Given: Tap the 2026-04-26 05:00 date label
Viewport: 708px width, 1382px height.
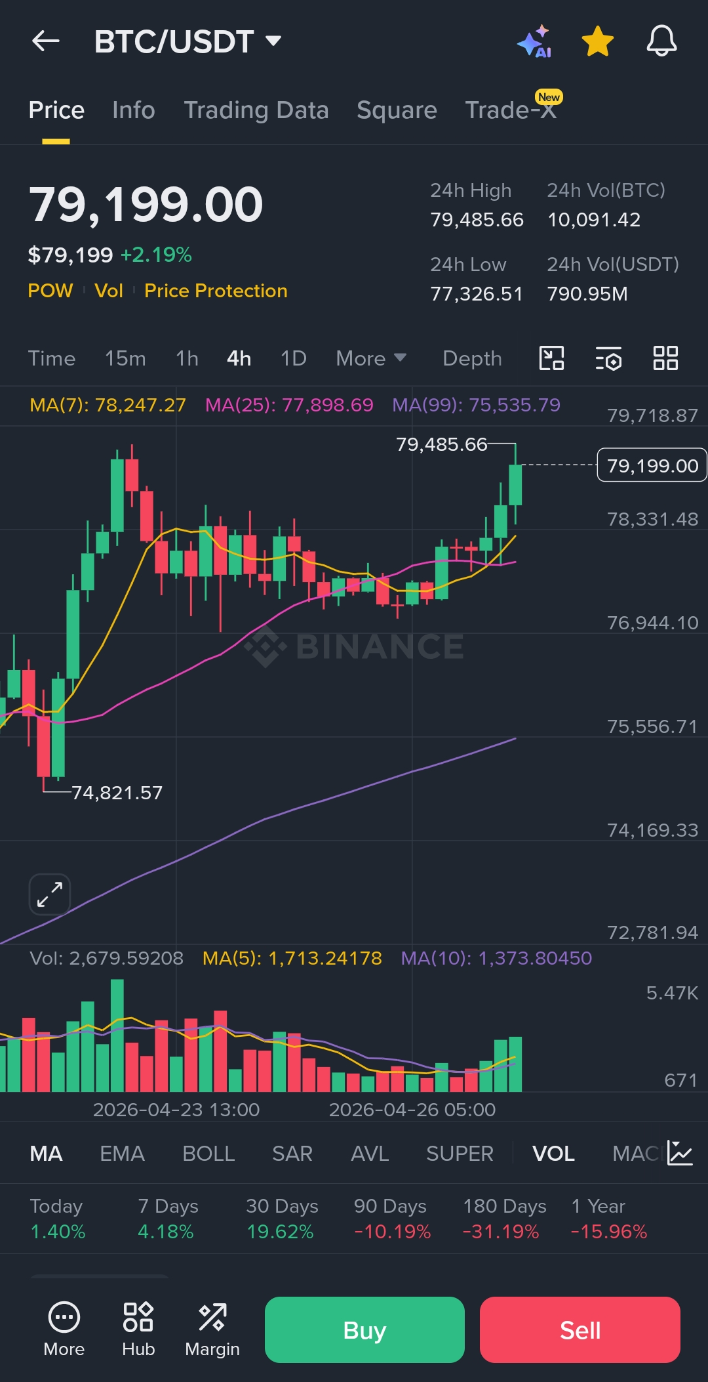Looking at the screenshot, I should pos(412,1110).
